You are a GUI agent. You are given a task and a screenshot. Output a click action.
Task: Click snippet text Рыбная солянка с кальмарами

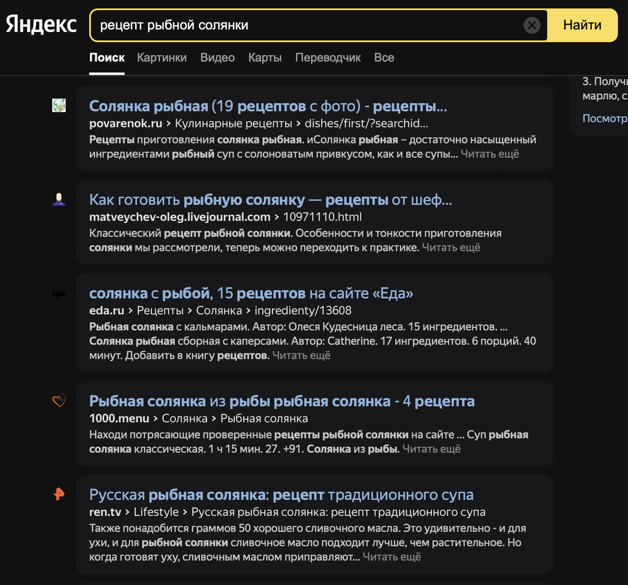pyautogui.click(x=170, y=327)
